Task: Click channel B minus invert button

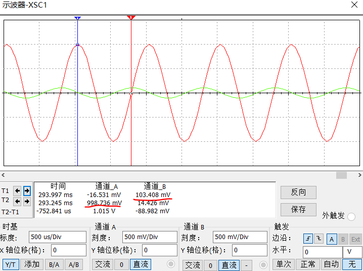Action: (x=246, y=265)
